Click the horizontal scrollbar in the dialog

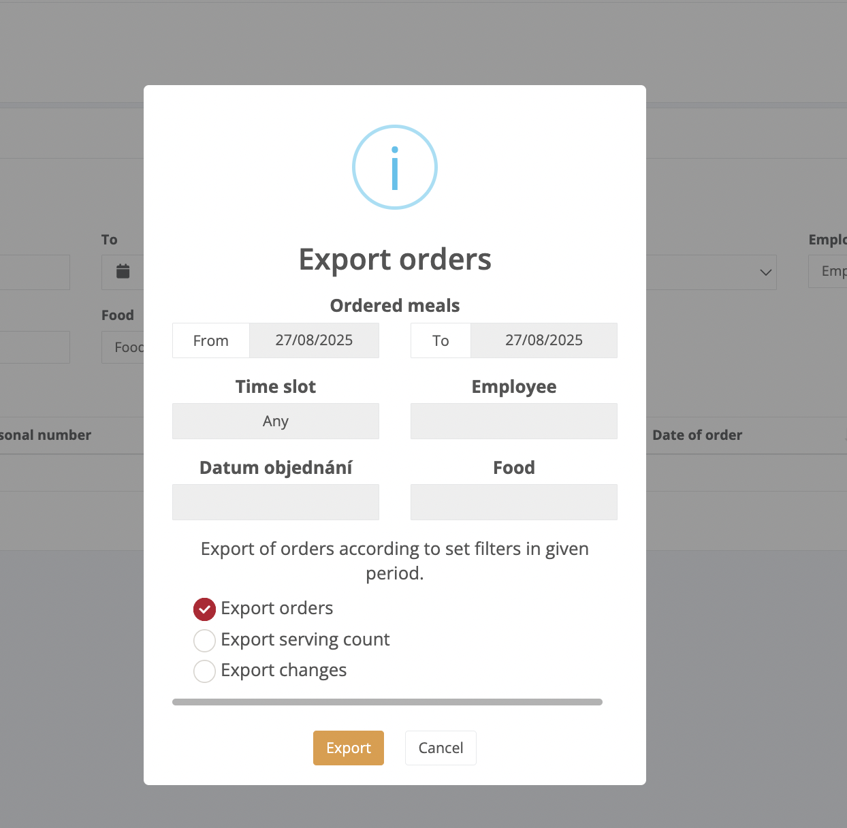click(387, 702)
